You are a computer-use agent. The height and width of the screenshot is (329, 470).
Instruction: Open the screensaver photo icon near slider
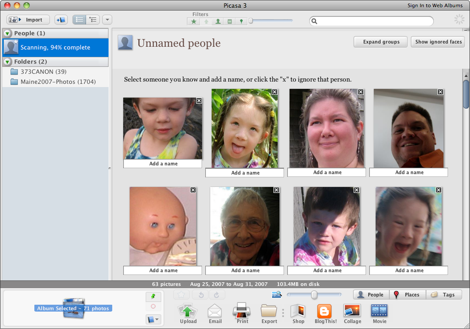[x=277, y=295]
